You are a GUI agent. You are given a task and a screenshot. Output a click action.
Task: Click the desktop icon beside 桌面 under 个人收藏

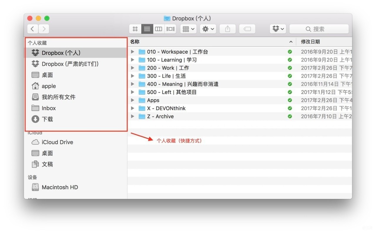[x=35, y=75]
